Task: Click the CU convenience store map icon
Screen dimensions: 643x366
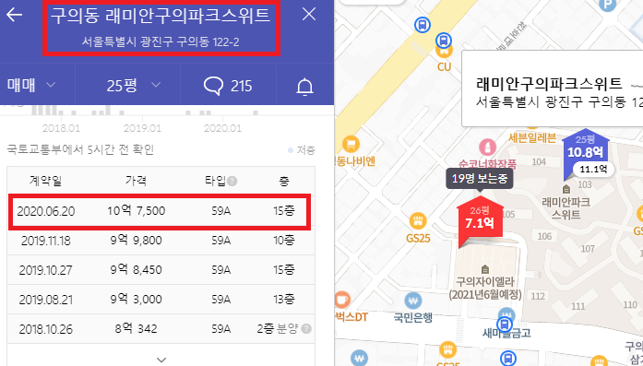Action: click(x=444, y=52)
